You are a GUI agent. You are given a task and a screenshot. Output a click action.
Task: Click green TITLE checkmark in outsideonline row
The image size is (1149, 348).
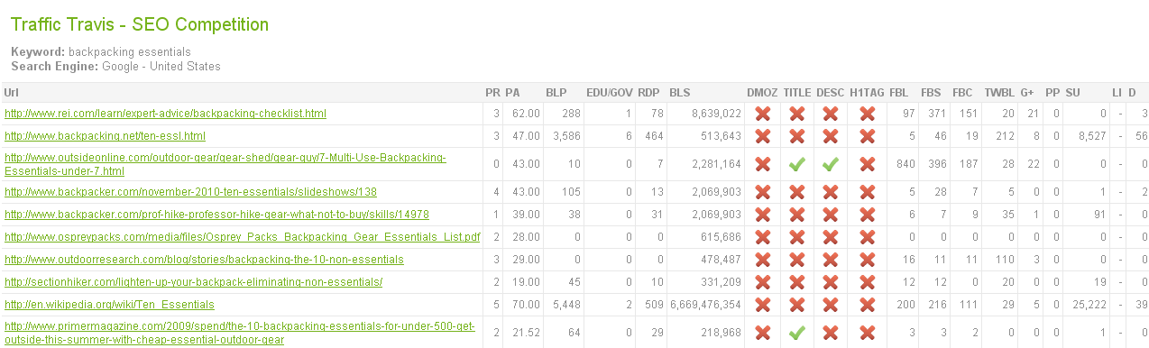coord(796,164)
